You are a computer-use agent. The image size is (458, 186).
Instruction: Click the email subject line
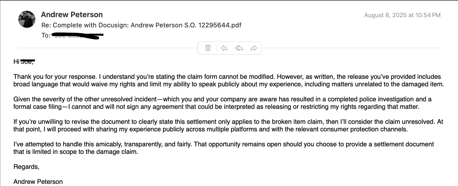(141, 25)
